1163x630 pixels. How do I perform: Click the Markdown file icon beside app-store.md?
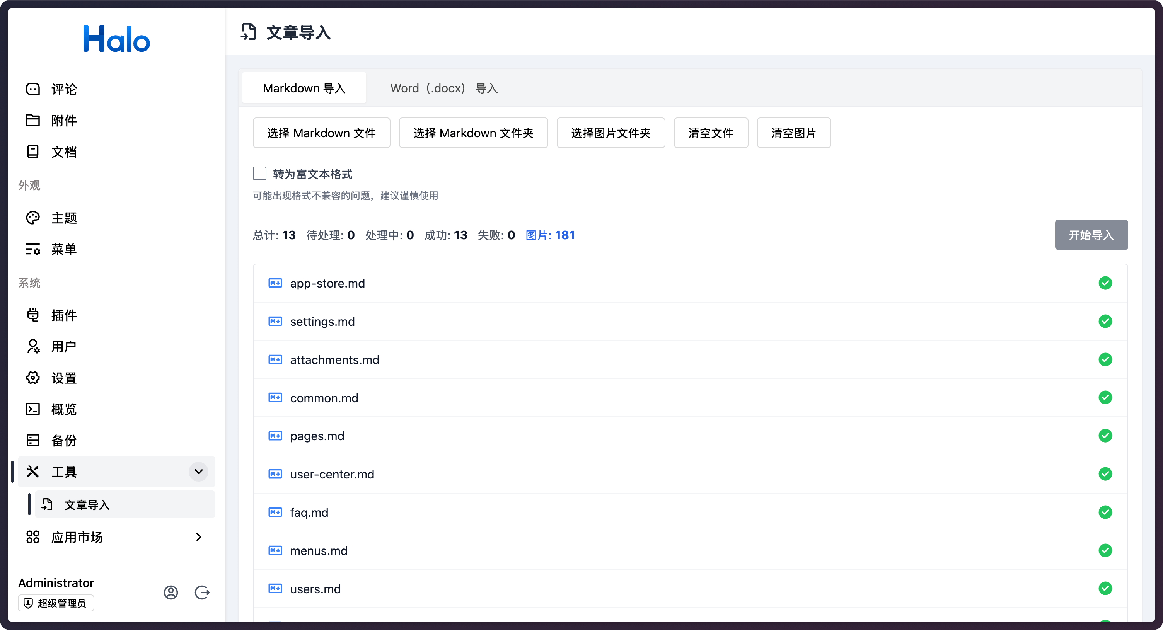click(275, 283)
